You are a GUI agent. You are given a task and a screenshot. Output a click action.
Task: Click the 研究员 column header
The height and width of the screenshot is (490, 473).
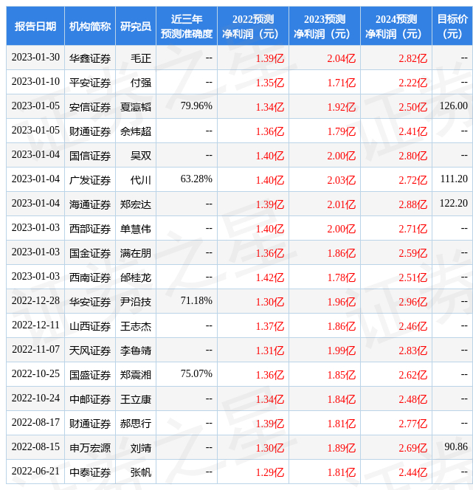(x=136, y=27)
